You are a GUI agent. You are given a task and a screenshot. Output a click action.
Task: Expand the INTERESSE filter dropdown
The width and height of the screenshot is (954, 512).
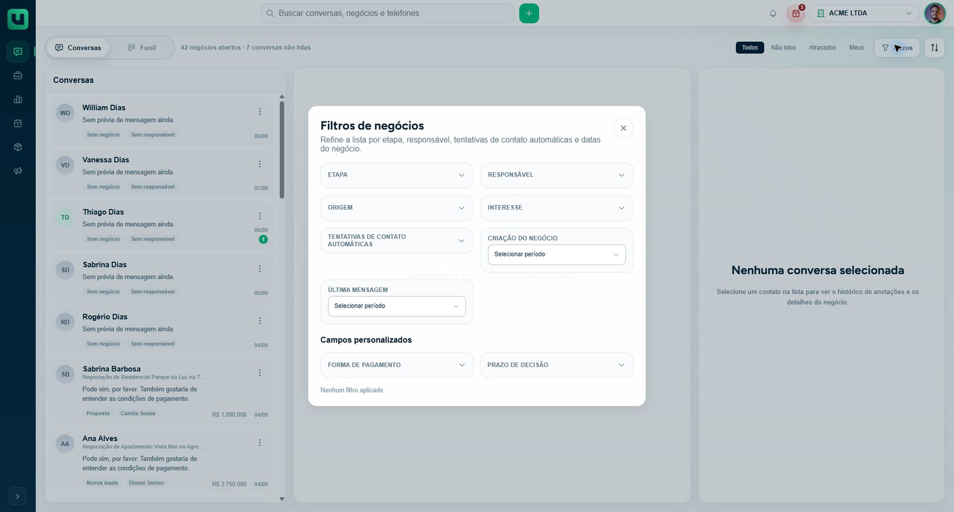(x=557, y=208)
